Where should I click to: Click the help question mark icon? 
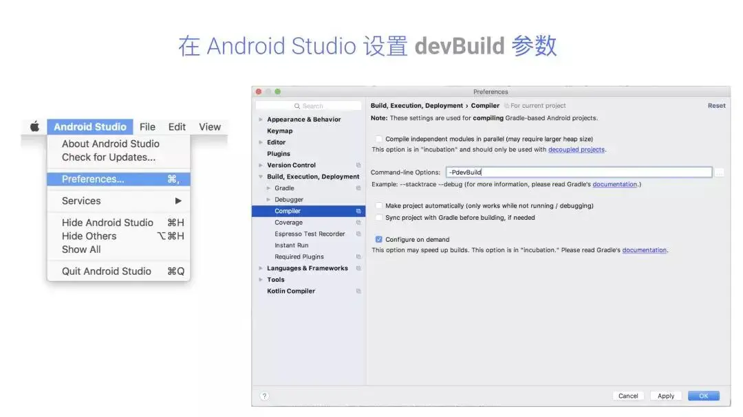[x=264, y=396]
